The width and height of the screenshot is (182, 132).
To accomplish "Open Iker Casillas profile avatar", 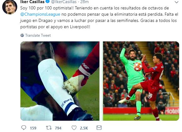I will click(x=10, y=7).
